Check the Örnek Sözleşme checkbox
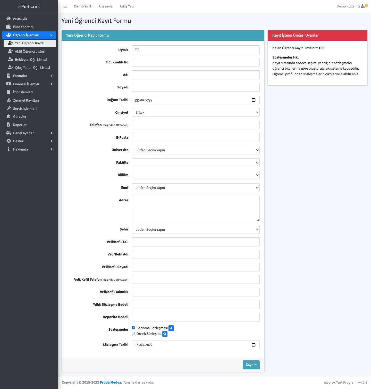This screenshot has height=389, width=371. click(133, 334)
